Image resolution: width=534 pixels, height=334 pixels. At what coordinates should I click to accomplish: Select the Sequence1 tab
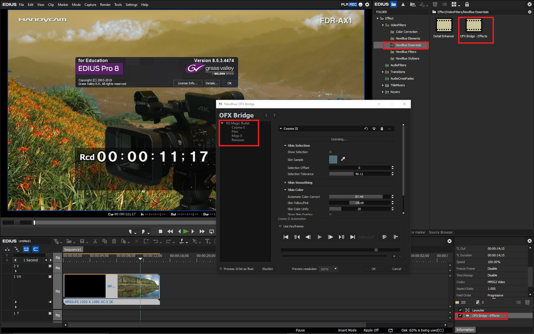click(73, 249)
